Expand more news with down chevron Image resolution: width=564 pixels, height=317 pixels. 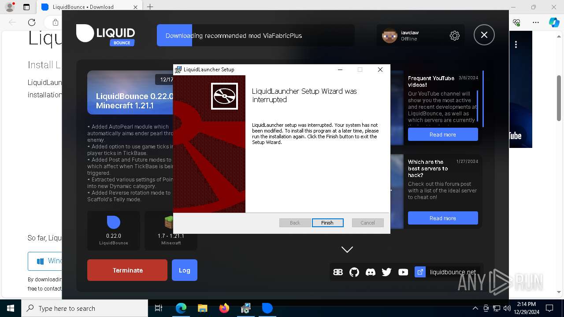click(347, 250)
